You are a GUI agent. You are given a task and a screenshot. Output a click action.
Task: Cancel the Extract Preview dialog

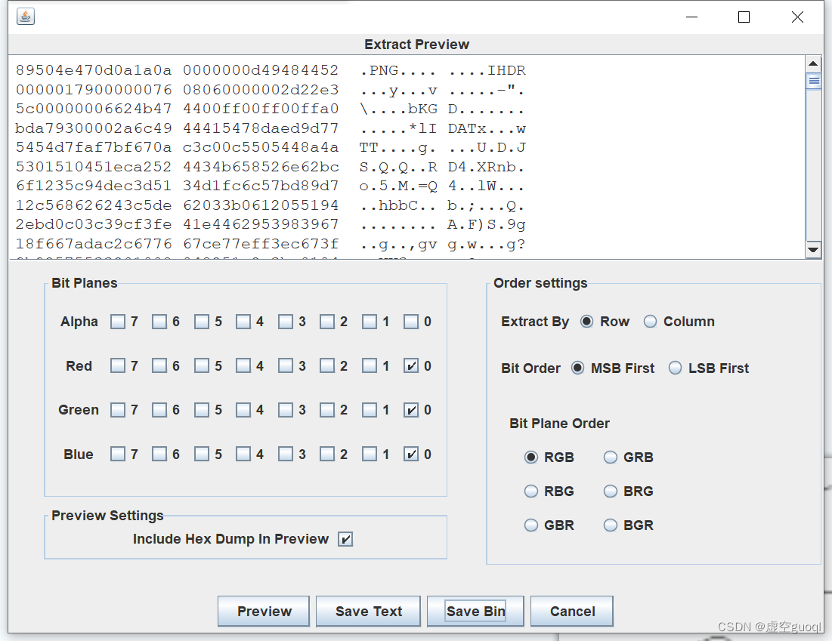[571, 611]
